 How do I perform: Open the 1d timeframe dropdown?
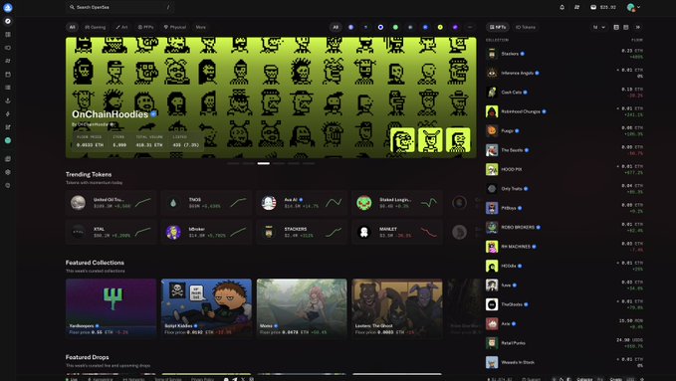[x=598, y=27]
